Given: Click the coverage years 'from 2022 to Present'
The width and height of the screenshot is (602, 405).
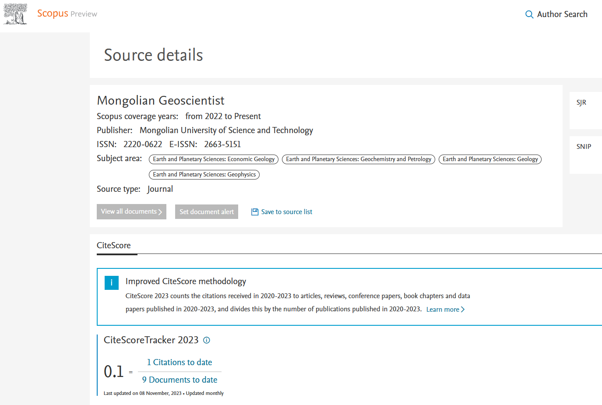Looking at the screenshot, I should (x=223, y=116).
